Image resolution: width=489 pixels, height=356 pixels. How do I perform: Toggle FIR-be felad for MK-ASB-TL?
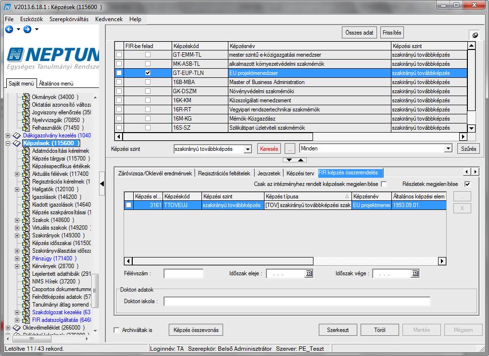[148, 63]
